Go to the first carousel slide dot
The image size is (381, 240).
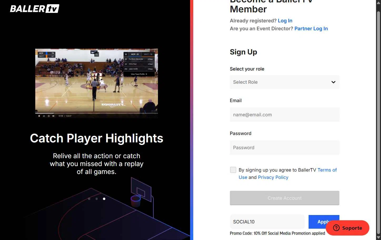tap(89, 199)
